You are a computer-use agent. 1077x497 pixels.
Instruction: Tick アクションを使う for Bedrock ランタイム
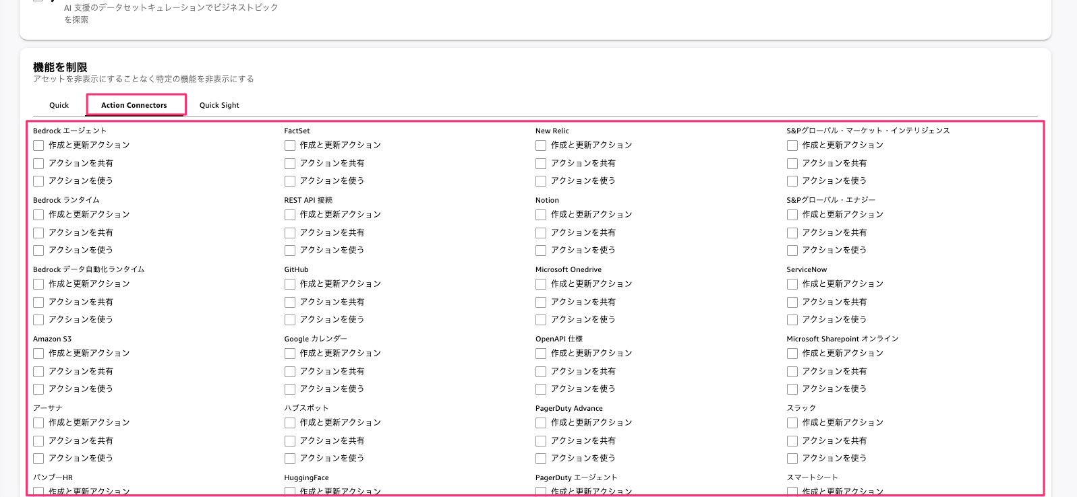click(38, 251)
